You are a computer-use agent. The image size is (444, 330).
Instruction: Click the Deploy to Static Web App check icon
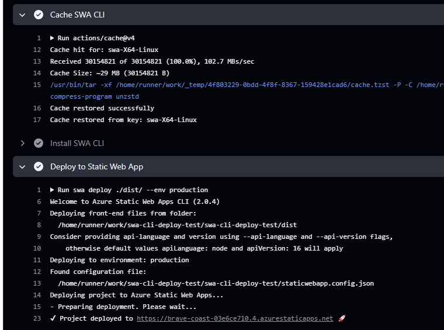39,166
